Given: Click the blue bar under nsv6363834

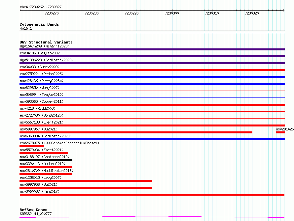Looking at the screenshot, I should [152, 139].
